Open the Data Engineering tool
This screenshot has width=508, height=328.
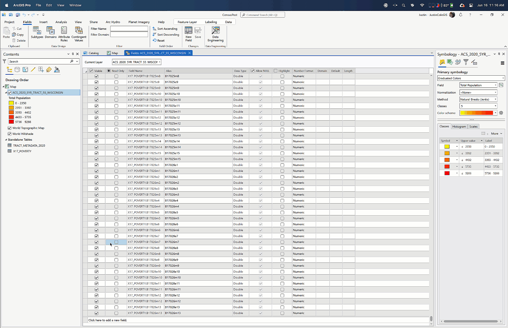[215, 33]
